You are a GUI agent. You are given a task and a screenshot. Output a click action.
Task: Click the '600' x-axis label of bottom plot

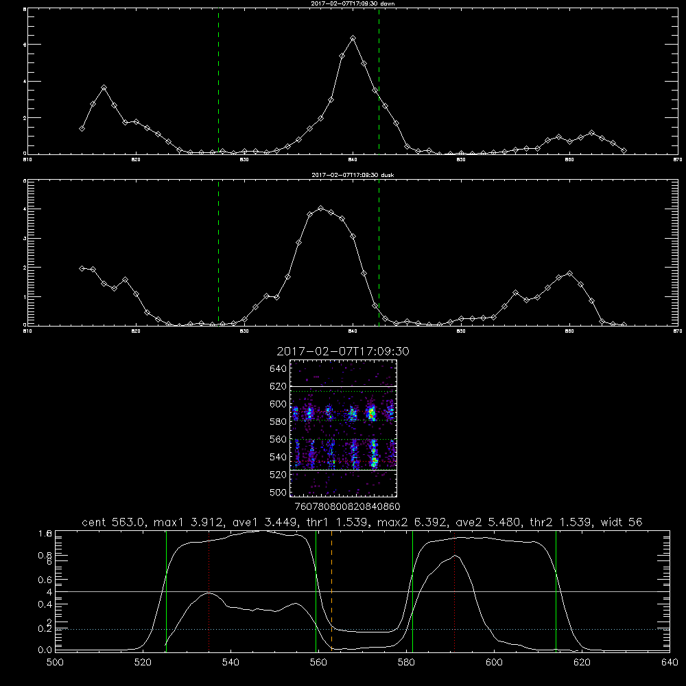click(494, 663)
